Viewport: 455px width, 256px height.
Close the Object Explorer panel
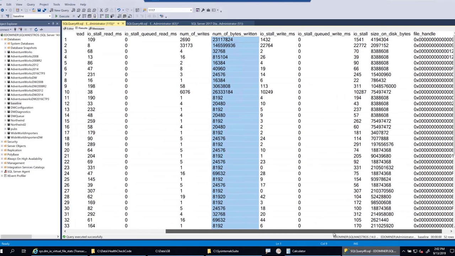(57, 24)
